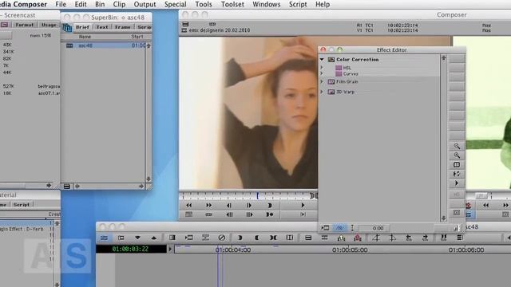Click the green 01:00:03:22 timecode display
The height and width of the screenshot is (287, 511).
(130, 249)
